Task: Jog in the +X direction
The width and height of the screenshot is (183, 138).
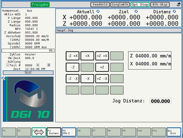Action: pyautogui.click(x=87, y=56)
